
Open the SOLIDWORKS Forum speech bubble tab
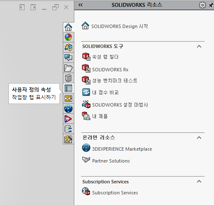tap(68, 58)
